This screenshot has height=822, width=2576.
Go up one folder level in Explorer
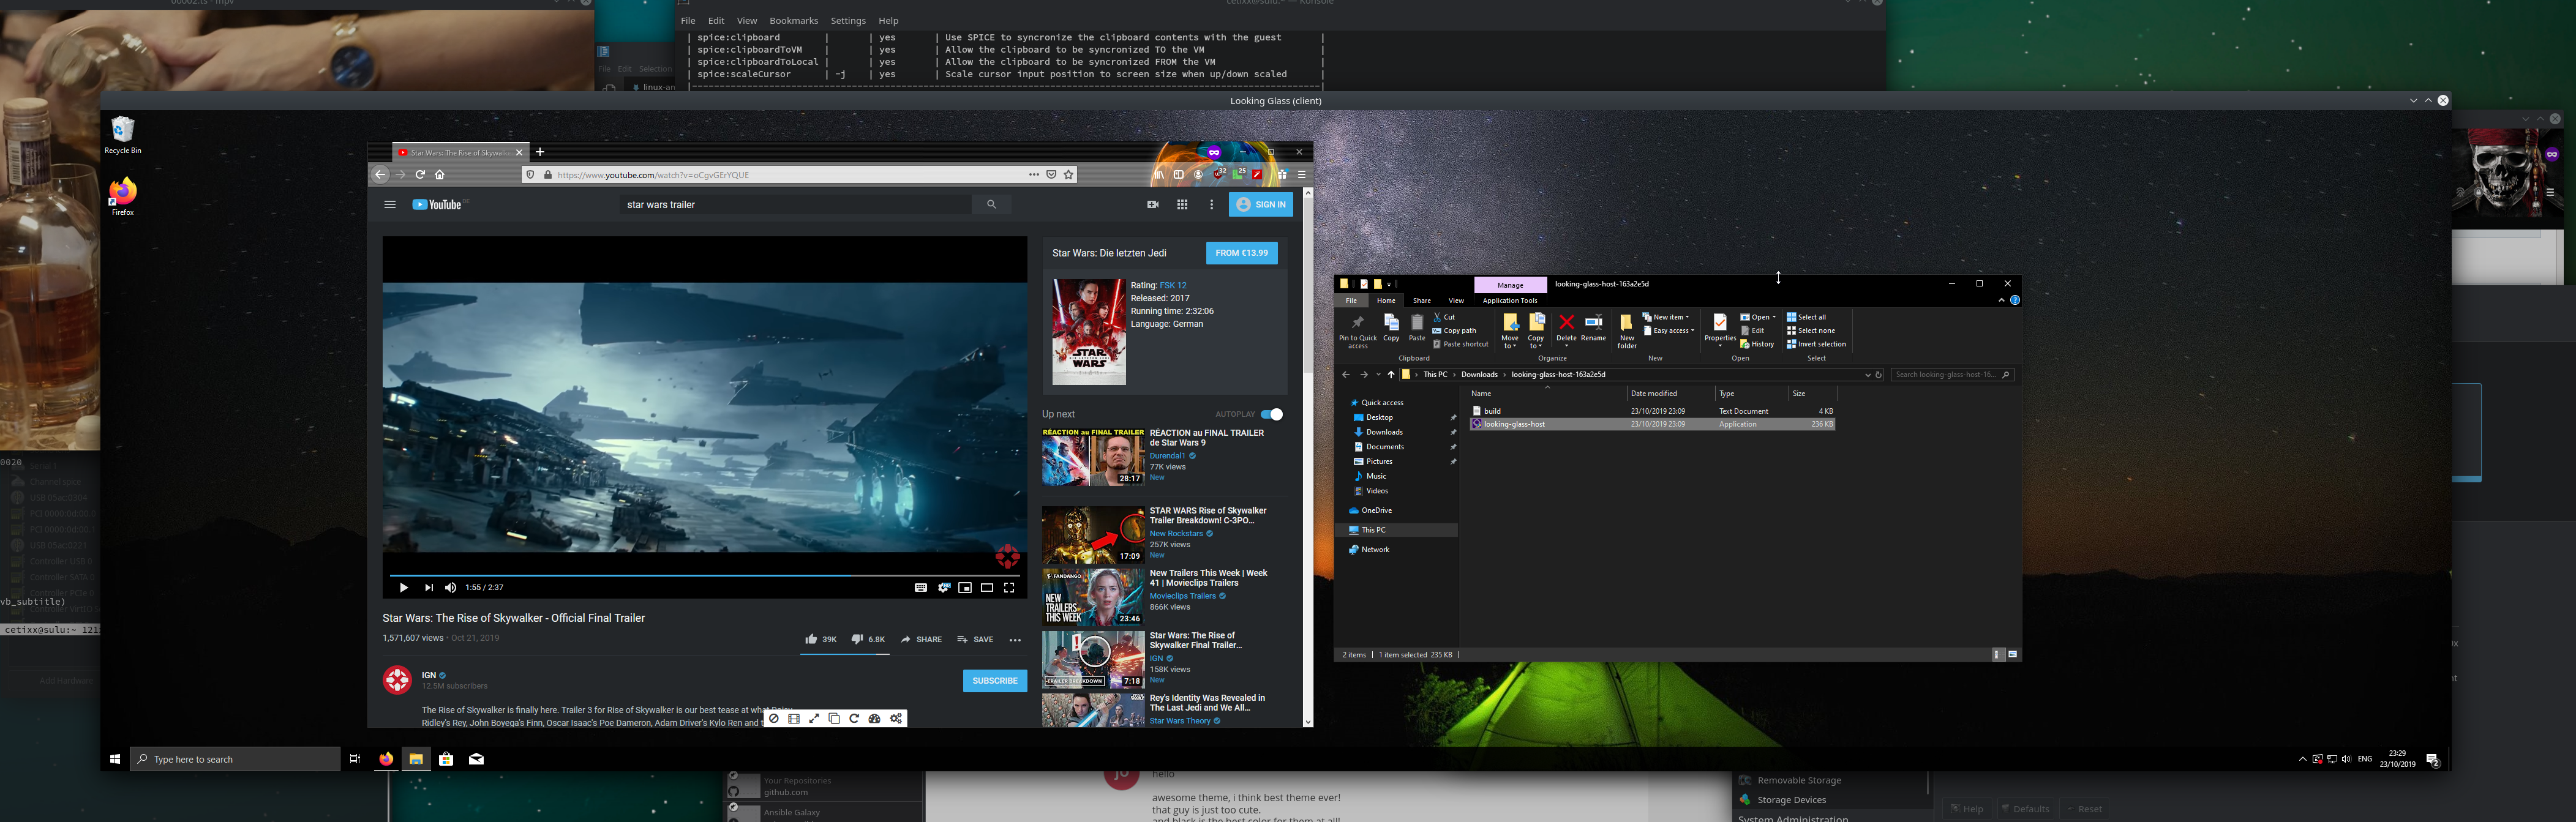coord(1390,375)
